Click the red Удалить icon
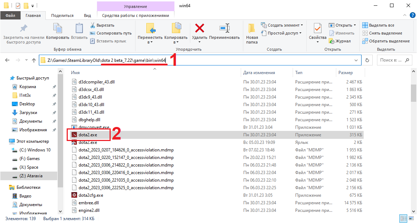417x223 pixels. (x=199, y=28)
